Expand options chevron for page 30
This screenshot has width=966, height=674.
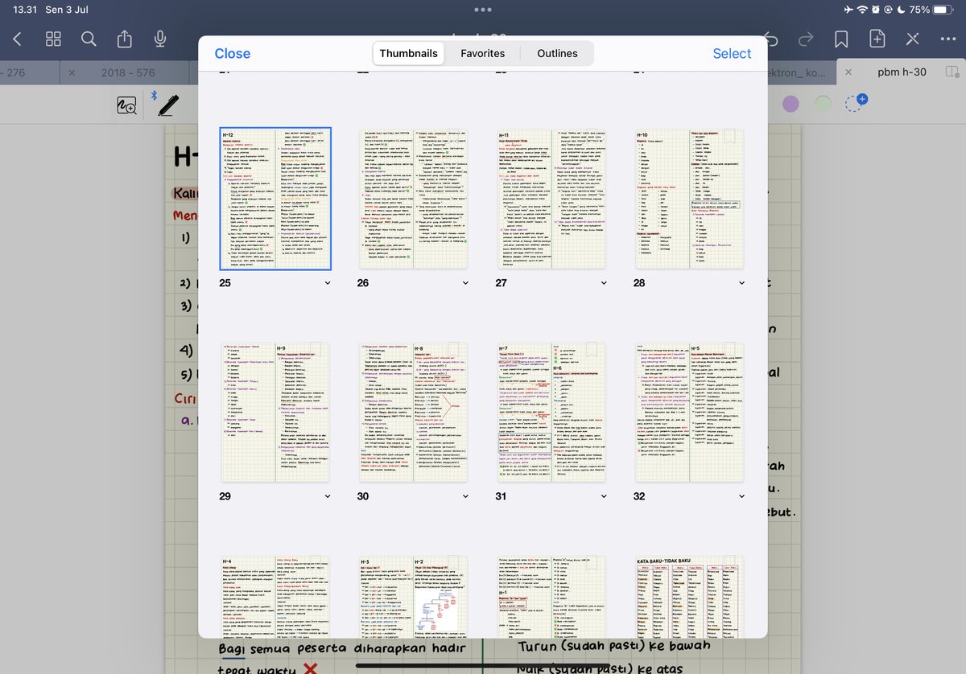(464, 496)
